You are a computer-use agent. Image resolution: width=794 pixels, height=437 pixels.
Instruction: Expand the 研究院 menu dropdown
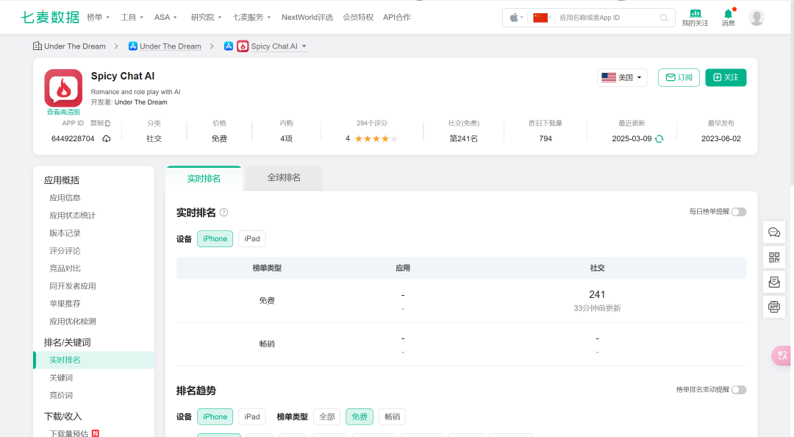[x=206, y=17]
